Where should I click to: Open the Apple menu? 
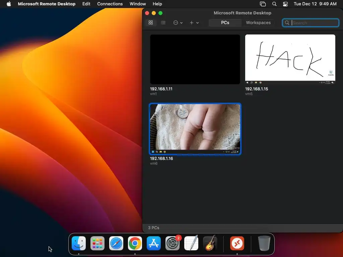pyautogui.click(x=9, y=4)
